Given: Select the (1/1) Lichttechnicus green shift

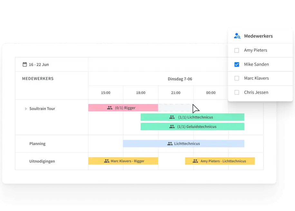Looking at the screenshot, I should [193, 117].
